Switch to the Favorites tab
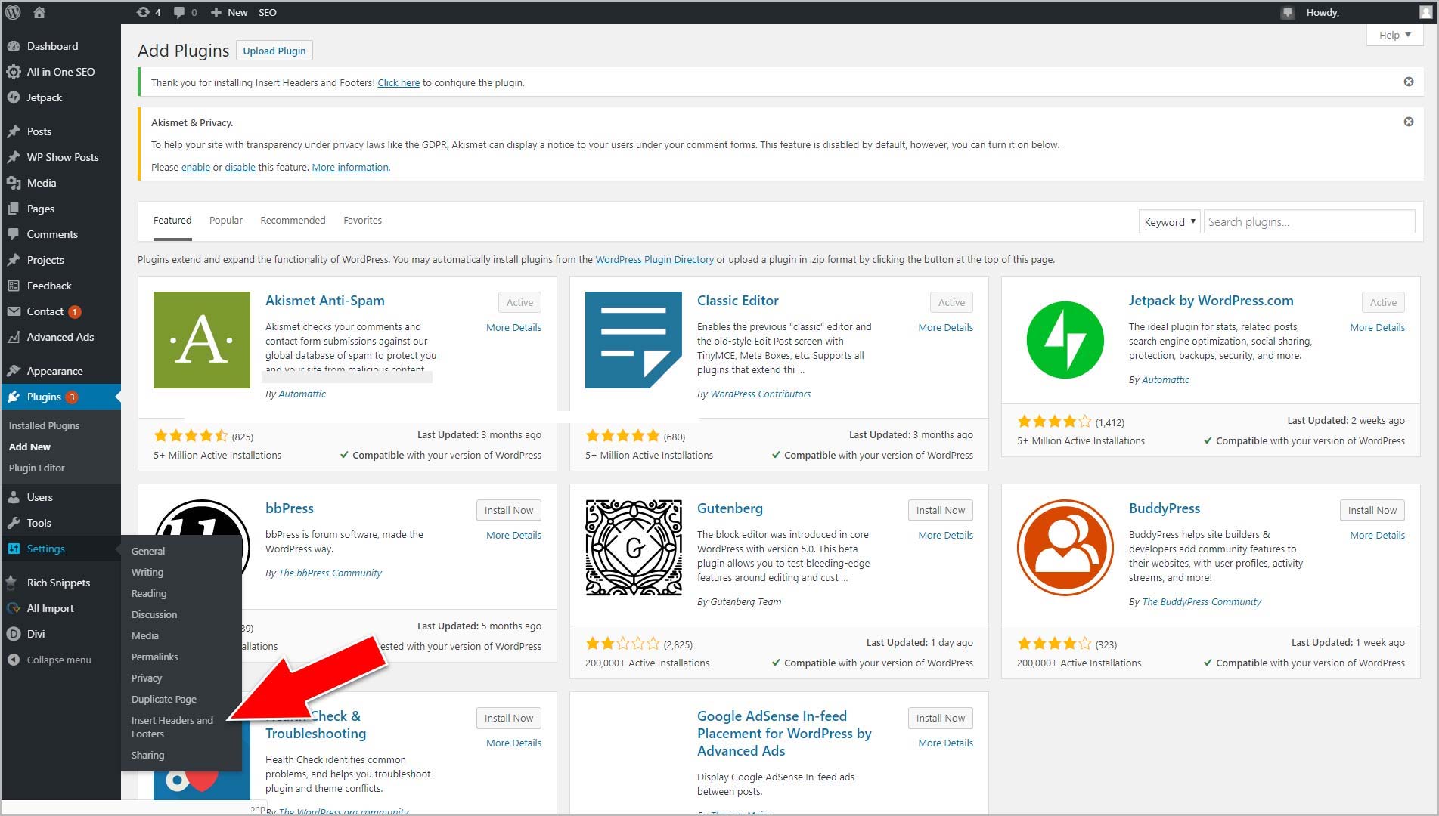This screenshot has width=1439, height=816. (x=362, y=221)
